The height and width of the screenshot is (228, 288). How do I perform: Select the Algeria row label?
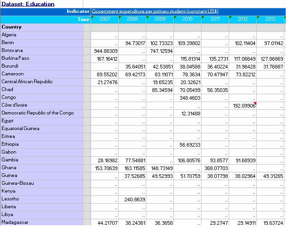point(9,34)
